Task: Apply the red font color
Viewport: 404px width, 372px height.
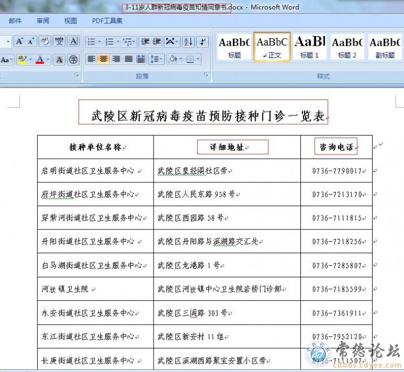Action: pos(40,60)
